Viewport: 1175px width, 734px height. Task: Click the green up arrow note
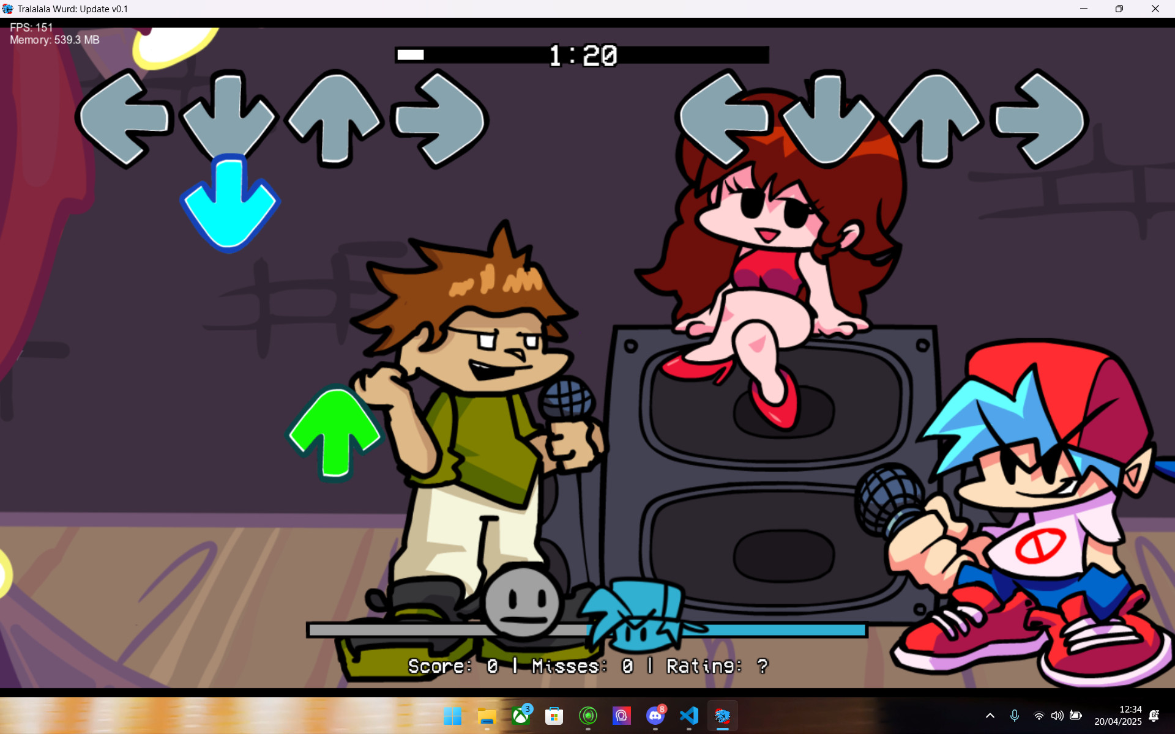[x=334, y=432]
